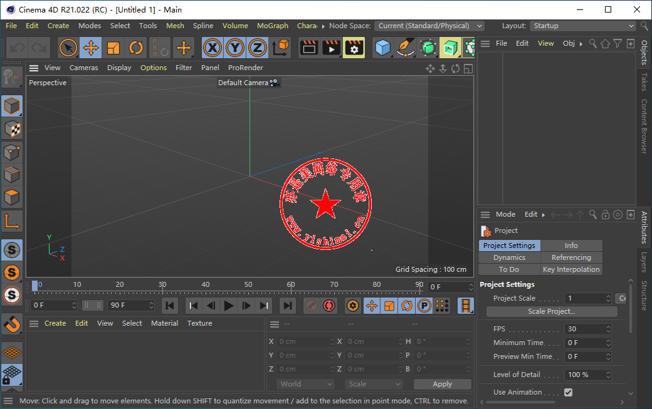Open the World coordinate dropdown

coord(306,384)
